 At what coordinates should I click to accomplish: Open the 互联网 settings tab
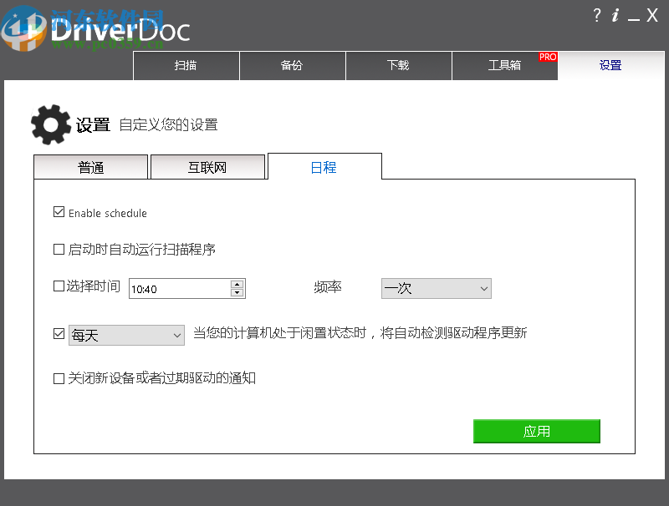207,167
